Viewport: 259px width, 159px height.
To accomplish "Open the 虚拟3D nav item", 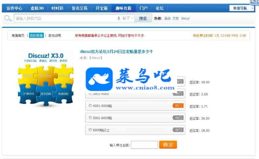I will coord(37,8).
